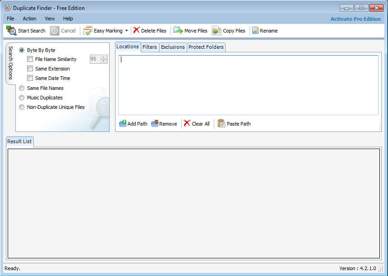
Task: Click inside the locations path list box
Action: (x=248, y=85)
